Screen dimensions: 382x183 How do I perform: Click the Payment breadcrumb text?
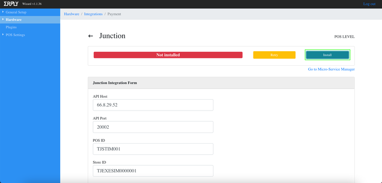point(114,14)
